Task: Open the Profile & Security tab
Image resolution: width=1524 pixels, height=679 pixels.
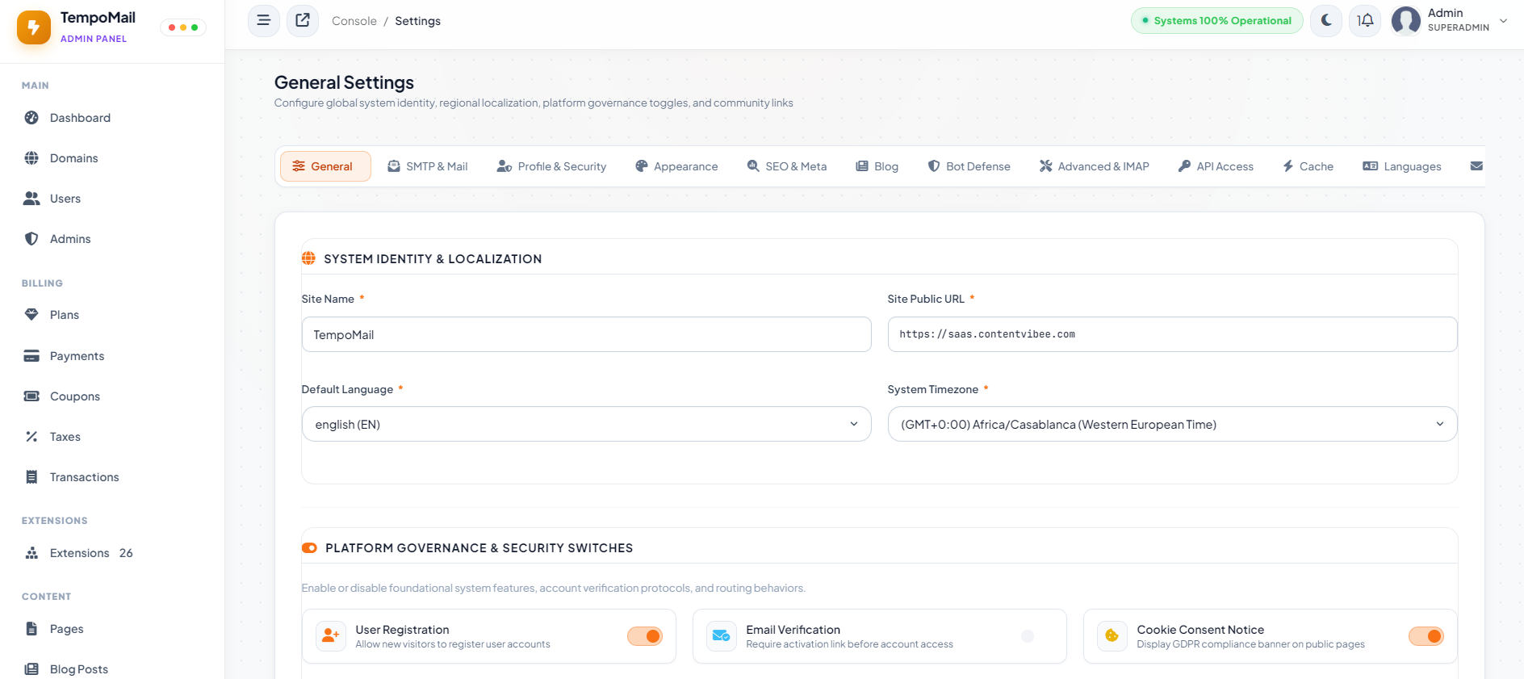Action: [x=552, y=166]
